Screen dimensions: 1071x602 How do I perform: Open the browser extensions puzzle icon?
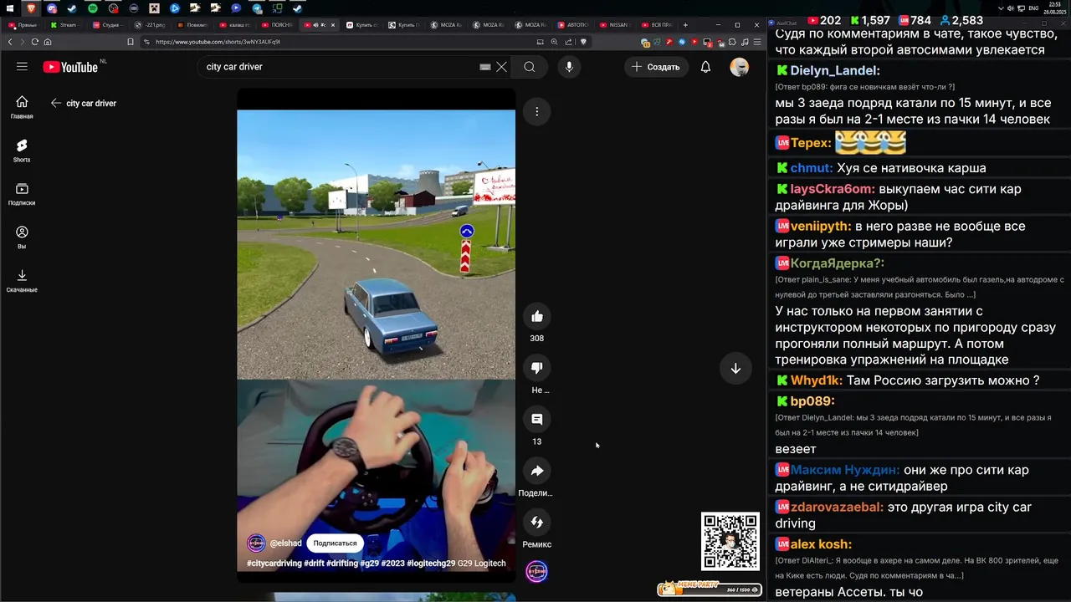coord(732,42)
